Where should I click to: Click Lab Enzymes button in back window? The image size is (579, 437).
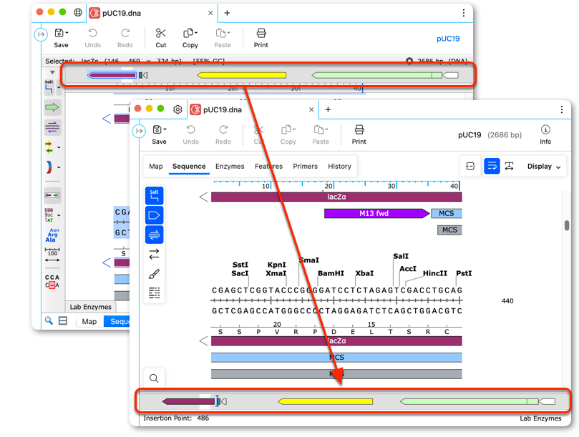coord(90,307)
